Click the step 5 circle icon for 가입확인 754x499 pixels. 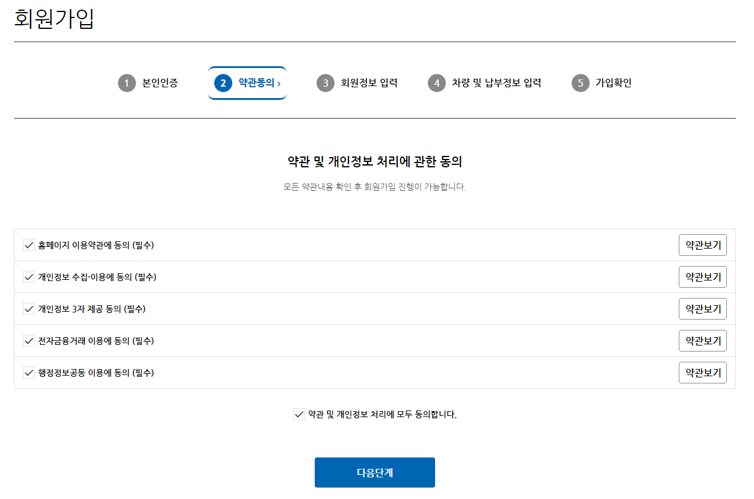[x=580, y=83]
